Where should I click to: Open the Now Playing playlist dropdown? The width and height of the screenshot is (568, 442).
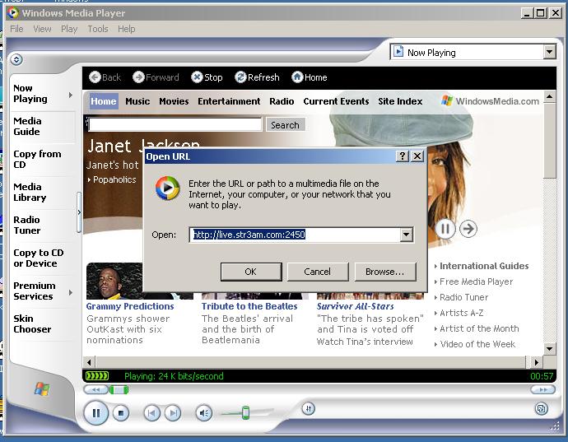click(x=550, y=52)
